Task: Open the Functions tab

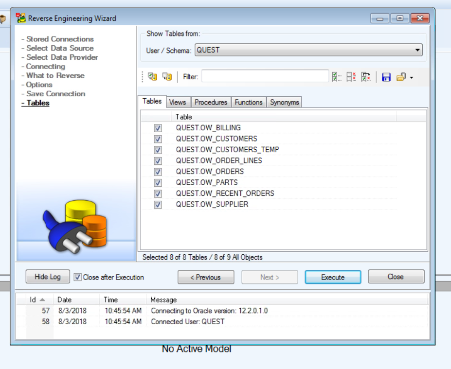Action: (249, 102)
